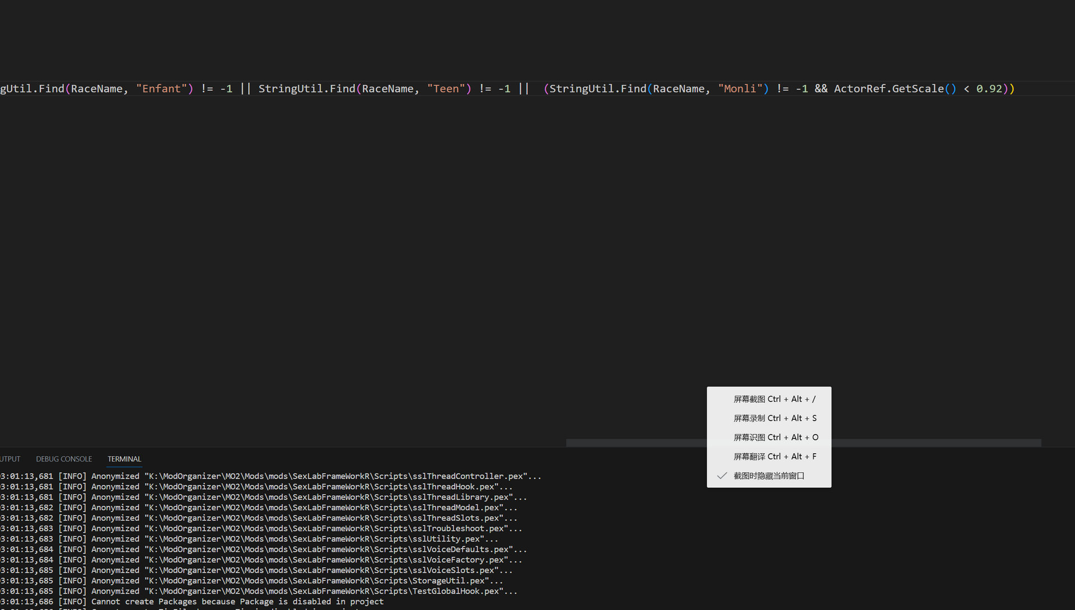Click the 0.92 numeric value in code
This screenshot has height=610, width=1075.
click(x=989, y=89)
